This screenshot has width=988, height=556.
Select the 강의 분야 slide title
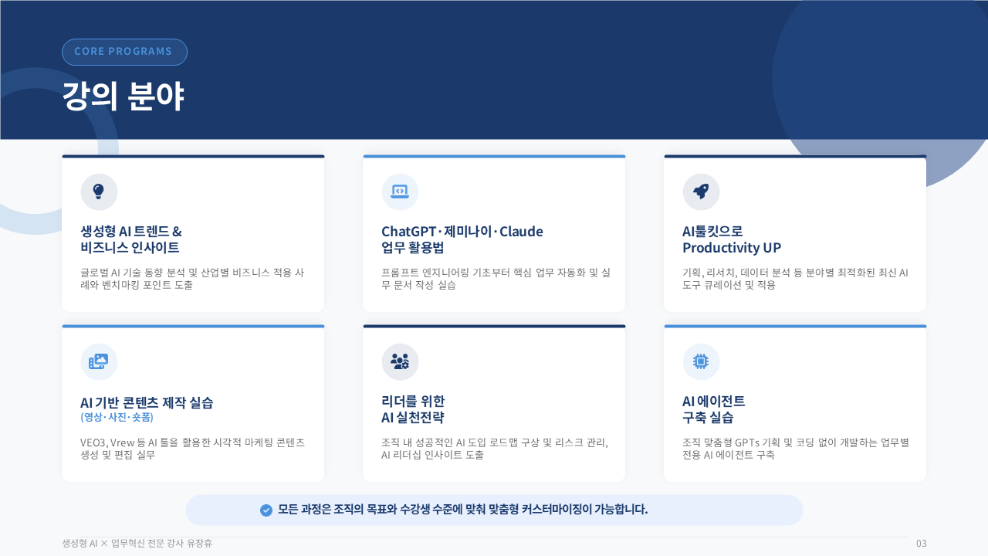point(123,97)
